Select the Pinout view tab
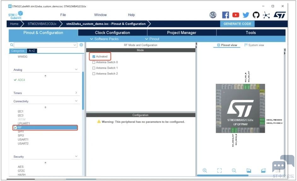Screen dimensions: 297x181 (x=227, y=45)
